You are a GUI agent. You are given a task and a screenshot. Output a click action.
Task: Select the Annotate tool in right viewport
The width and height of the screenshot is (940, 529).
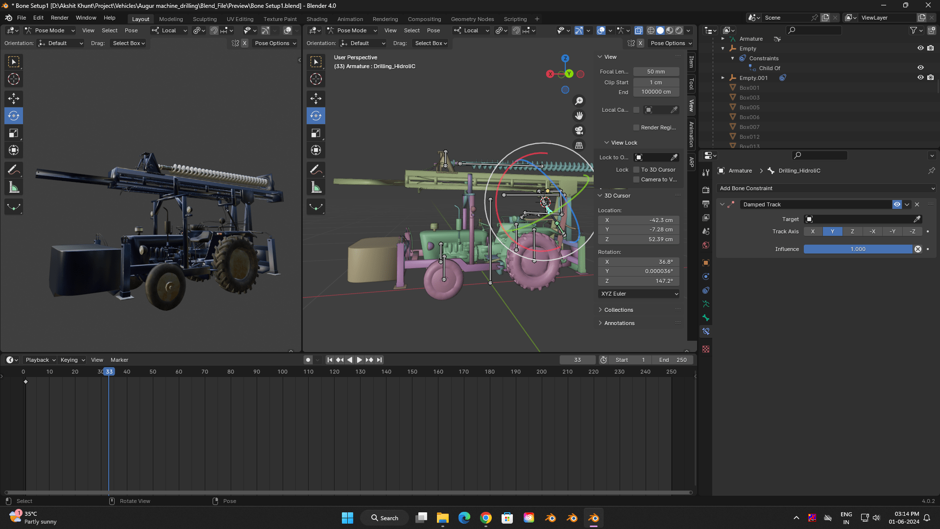point(316,170)
